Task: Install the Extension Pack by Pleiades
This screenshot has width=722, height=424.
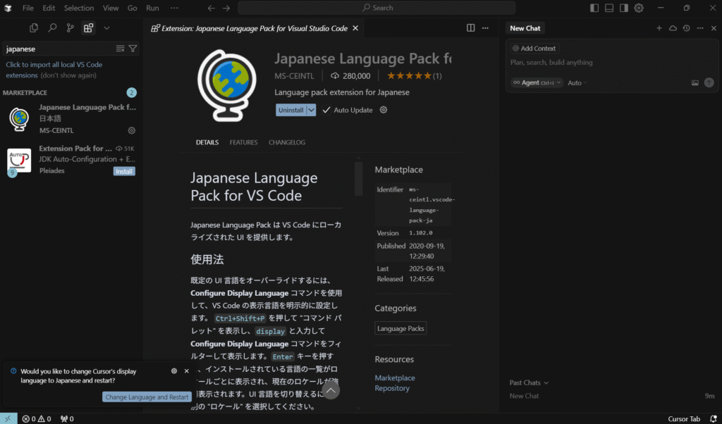Action: [124, 171]
